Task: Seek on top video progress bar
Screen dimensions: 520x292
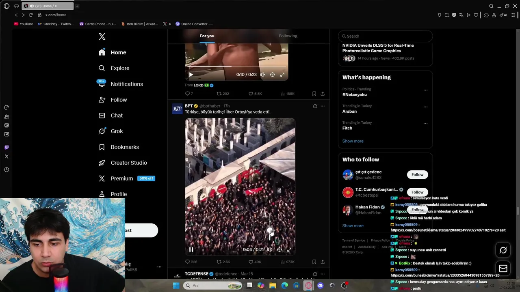Action: (236, 66)
